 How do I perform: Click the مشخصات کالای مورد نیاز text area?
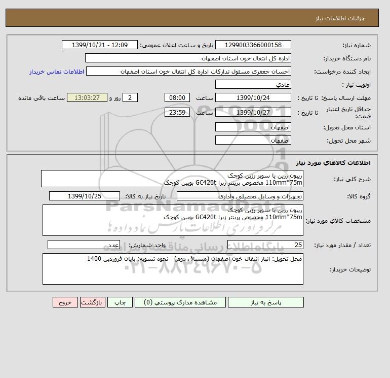click(173, 220)
